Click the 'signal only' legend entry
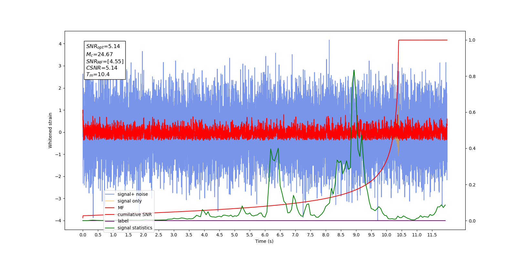Image resolution: width=517 pixels, height=258 pixels. (x=129, y=201)
